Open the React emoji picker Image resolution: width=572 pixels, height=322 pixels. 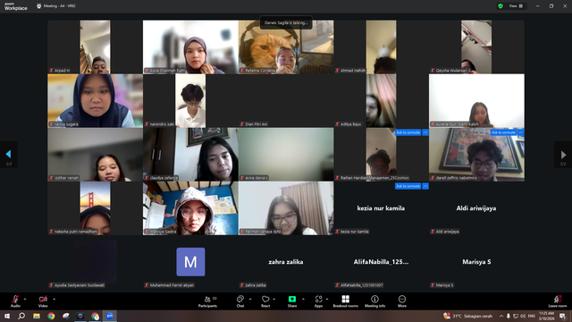[265, 301]
